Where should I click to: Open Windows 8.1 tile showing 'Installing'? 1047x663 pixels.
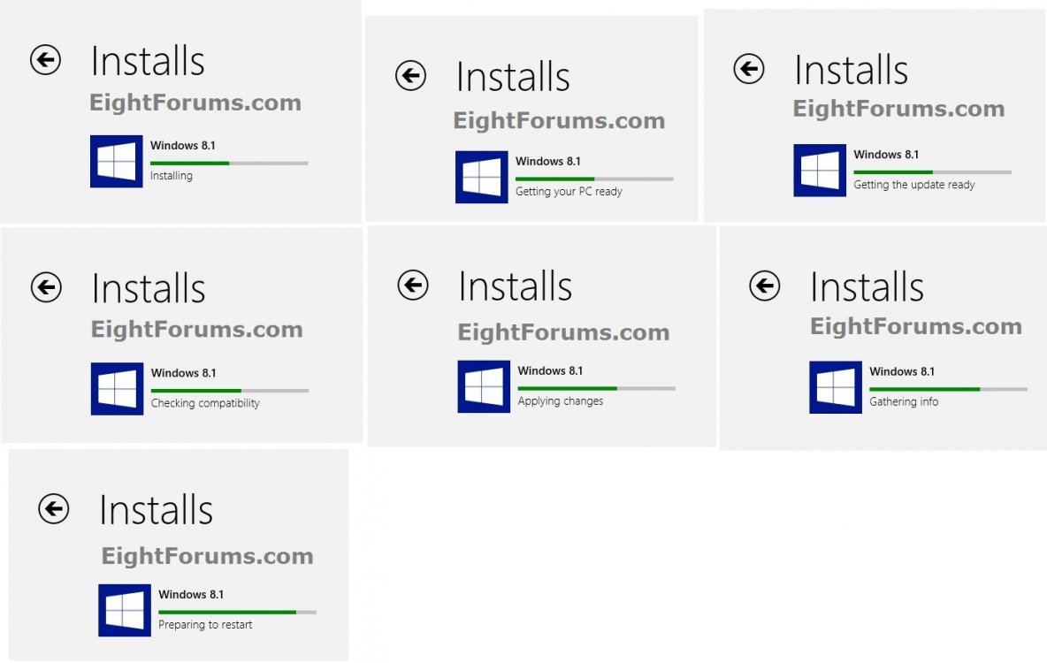[x=116, y=162]
